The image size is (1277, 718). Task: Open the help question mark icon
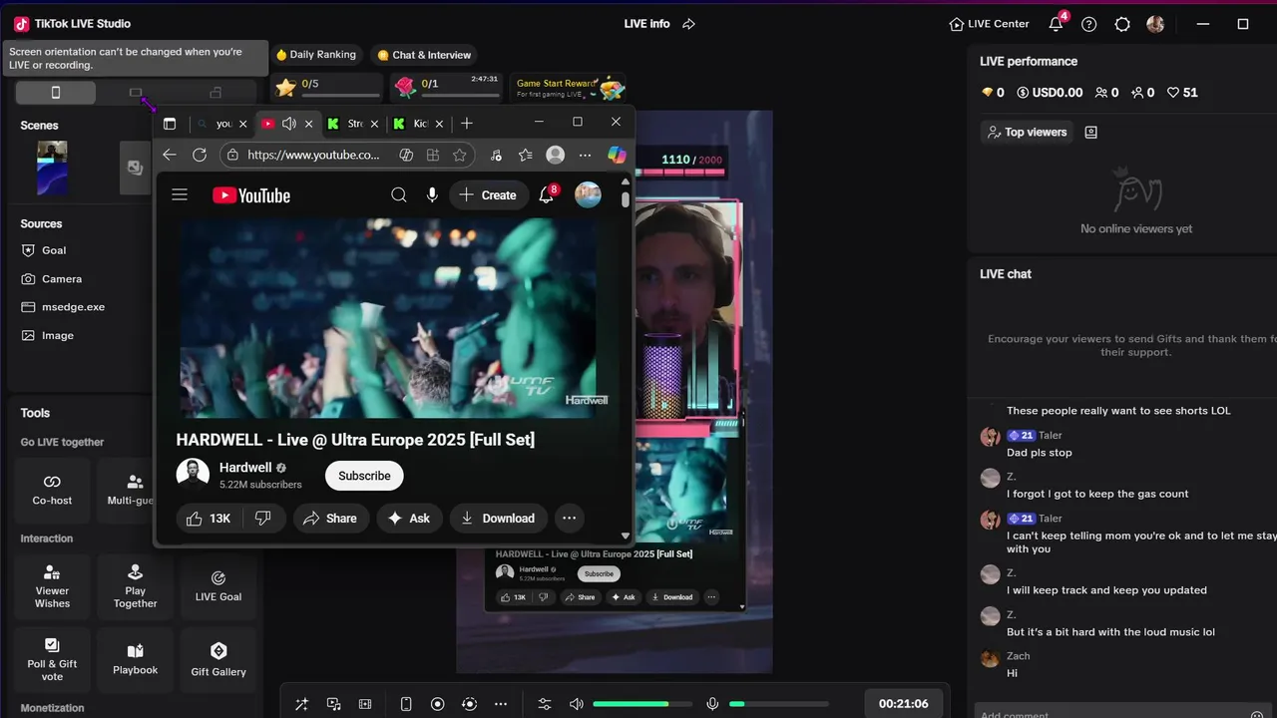[1089, 24]
